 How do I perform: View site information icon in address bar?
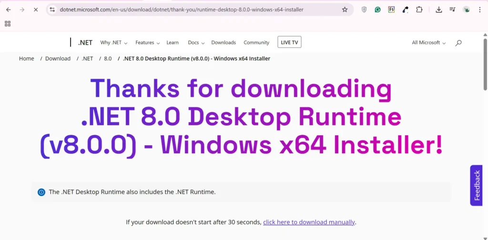(x=52, y=10)
